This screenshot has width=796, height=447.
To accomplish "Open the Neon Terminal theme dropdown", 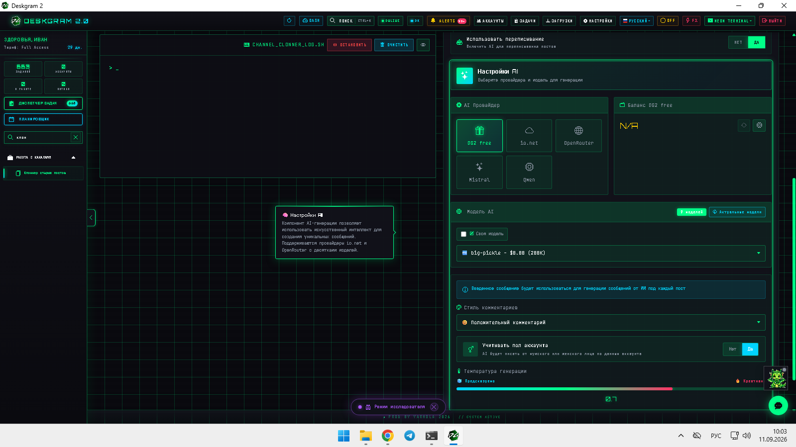I will pyautogui.click(x=730, y=21).
